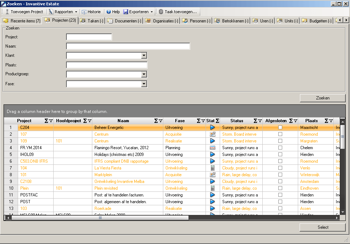350x244 pixels.
Task: Click the horizontal scrollbar thumb of grid
Action: (x=100, y=218)
